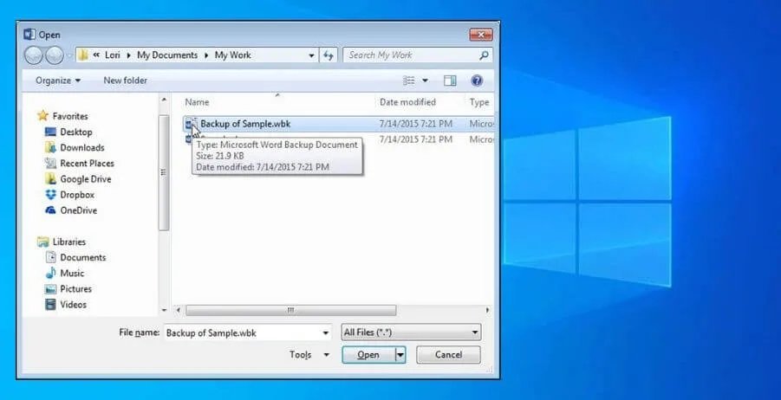Open the All Files type filter dropdown
Screen dimensions: 781x400
pos(412,332)
